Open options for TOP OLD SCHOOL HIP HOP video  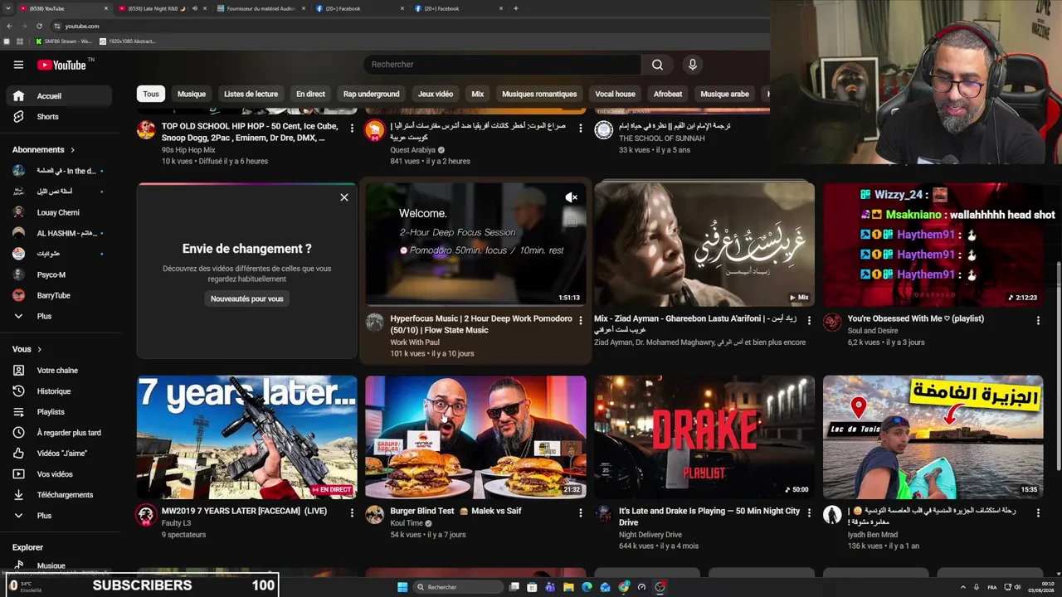352,128
